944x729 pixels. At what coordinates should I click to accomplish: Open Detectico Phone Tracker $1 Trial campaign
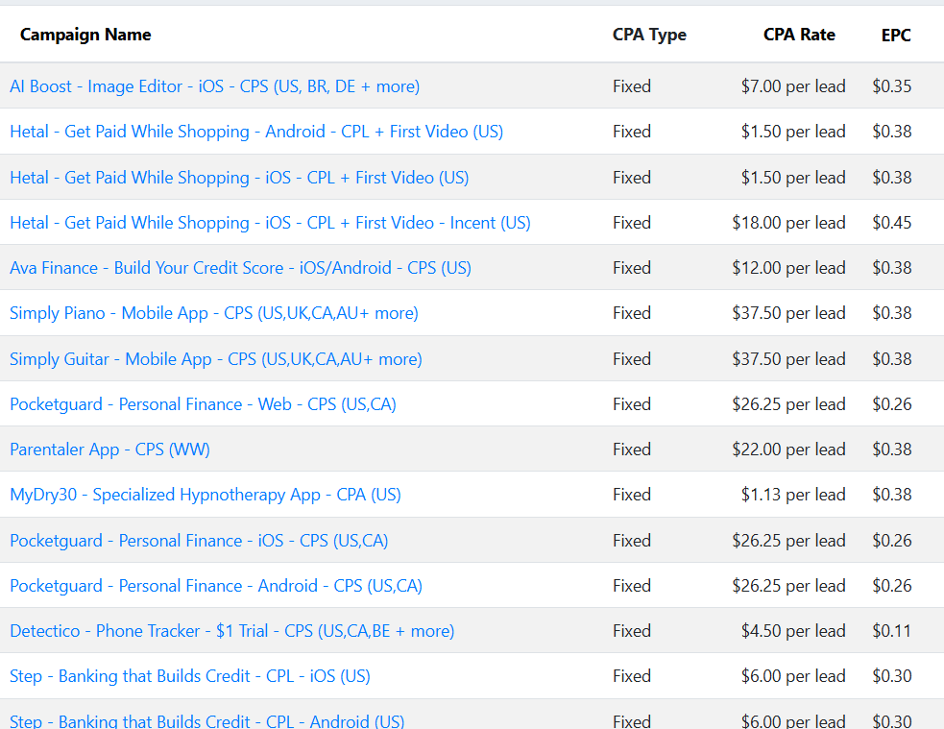click(231, 631)
